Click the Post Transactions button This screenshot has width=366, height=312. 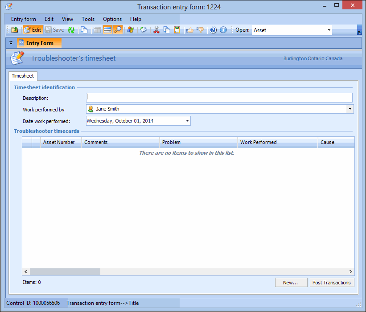tap(332, 283)
